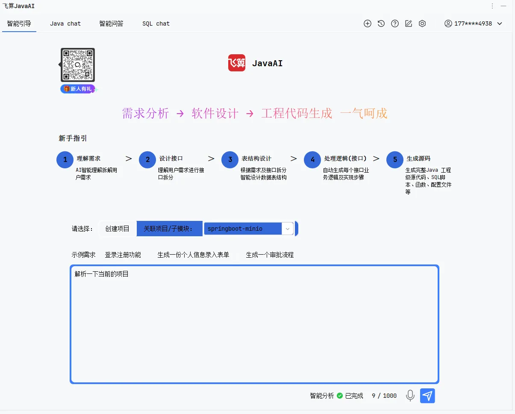Screen dimensions: 515x414
Task: Switch to the Java chat tab
Action: tap(65, 23)
